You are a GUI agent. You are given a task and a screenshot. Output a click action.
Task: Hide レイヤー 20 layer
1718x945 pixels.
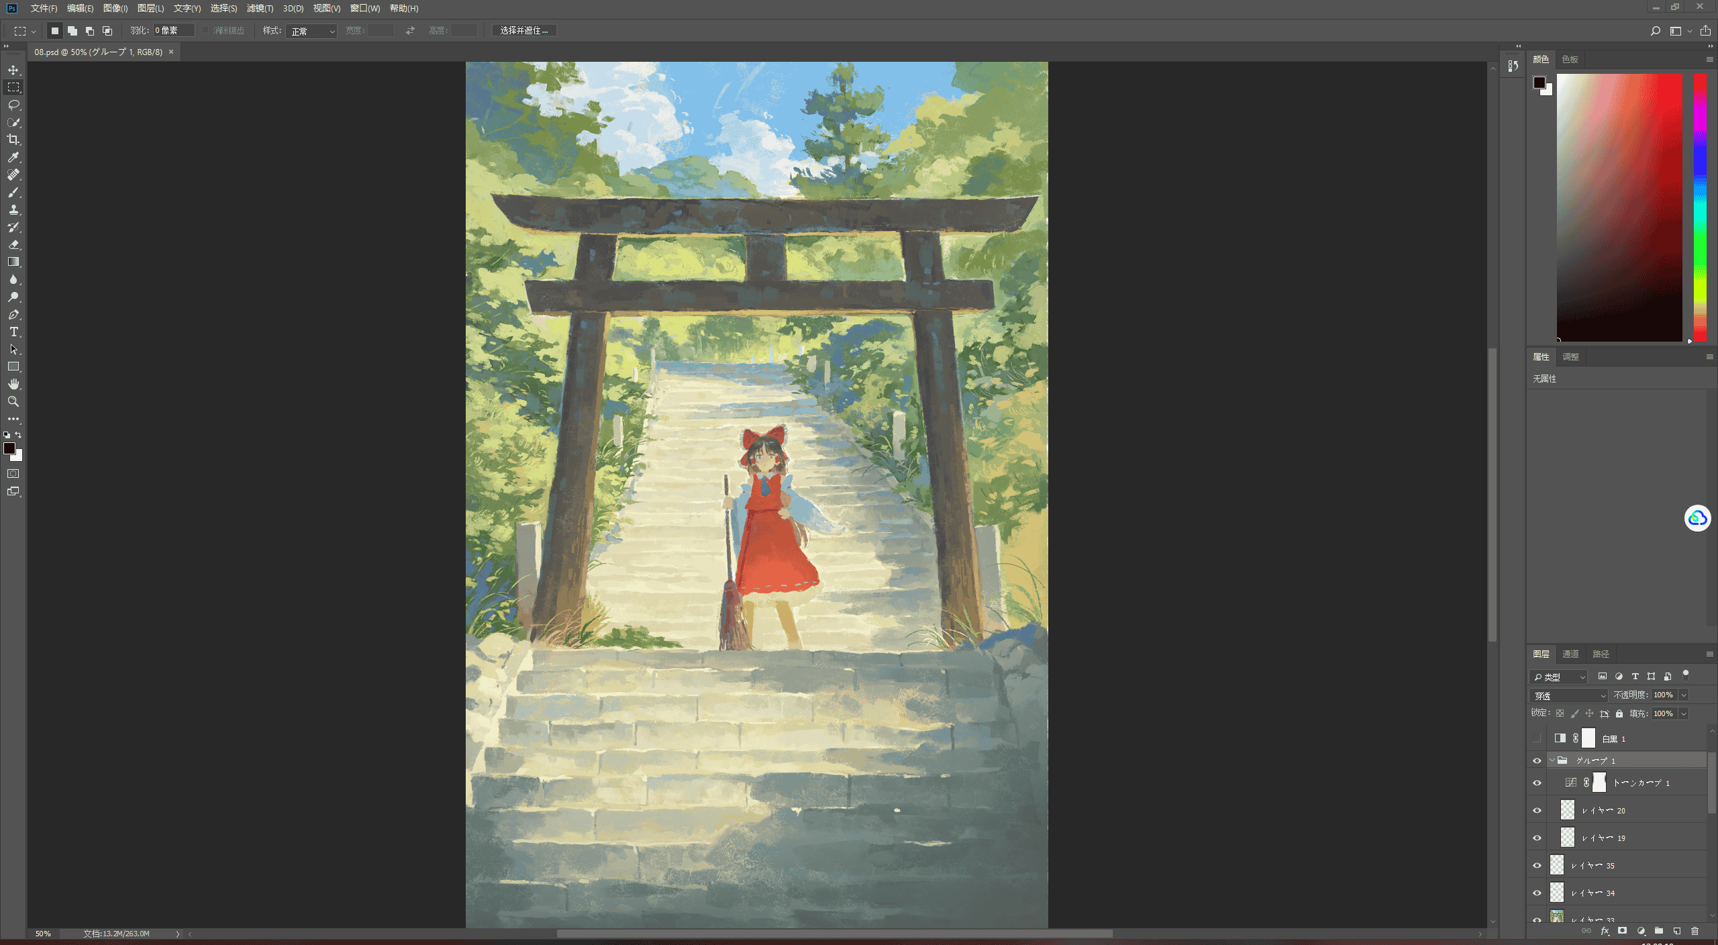tap(1537, 810)
